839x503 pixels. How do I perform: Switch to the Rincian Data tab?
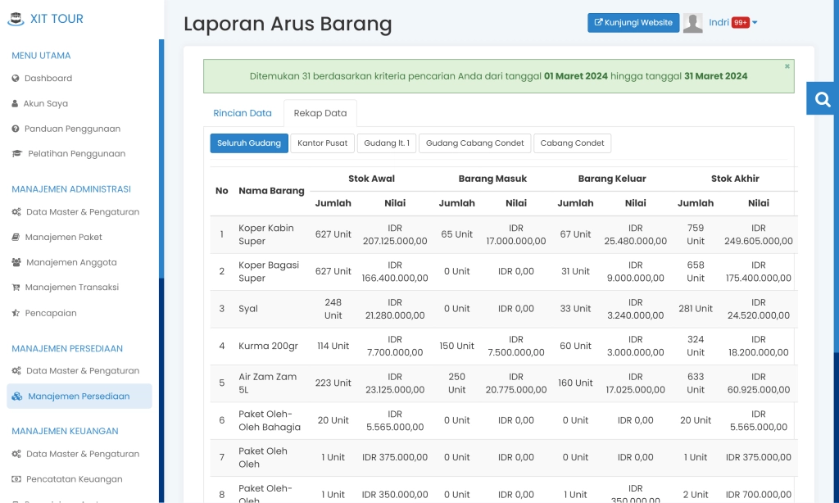coord(243,112)
